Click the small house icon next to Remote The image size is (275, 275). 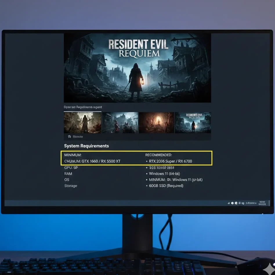tap(70, 136)
